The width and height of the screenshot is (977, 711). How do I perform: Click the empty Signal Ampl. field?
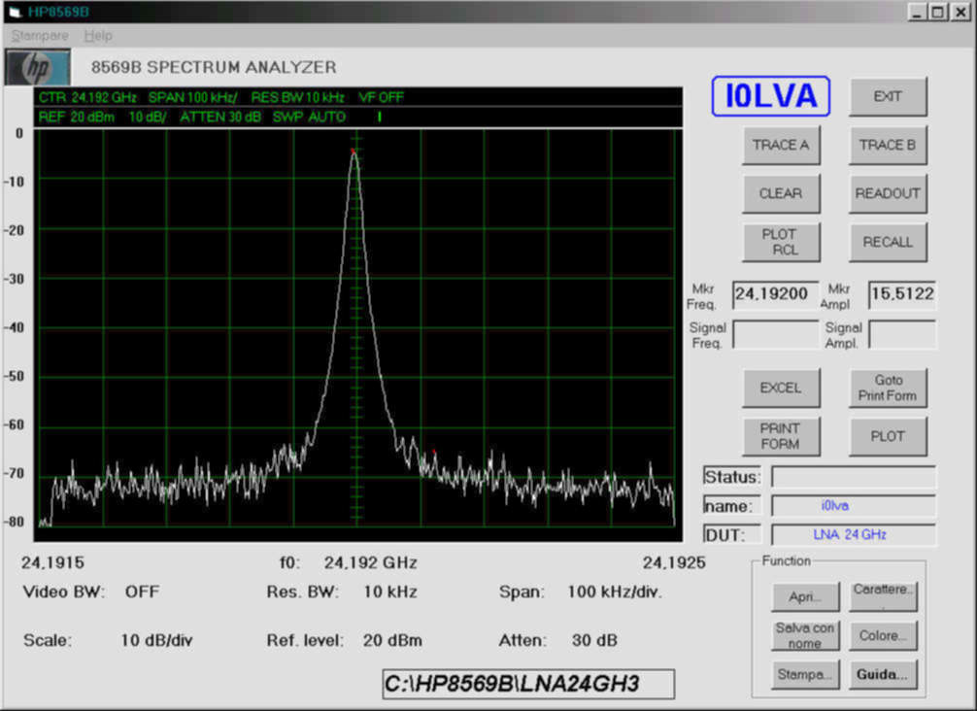click(x=902, y=334)
